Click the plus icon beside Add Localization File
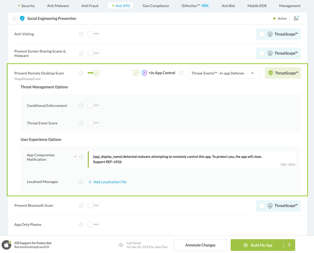 90,182
